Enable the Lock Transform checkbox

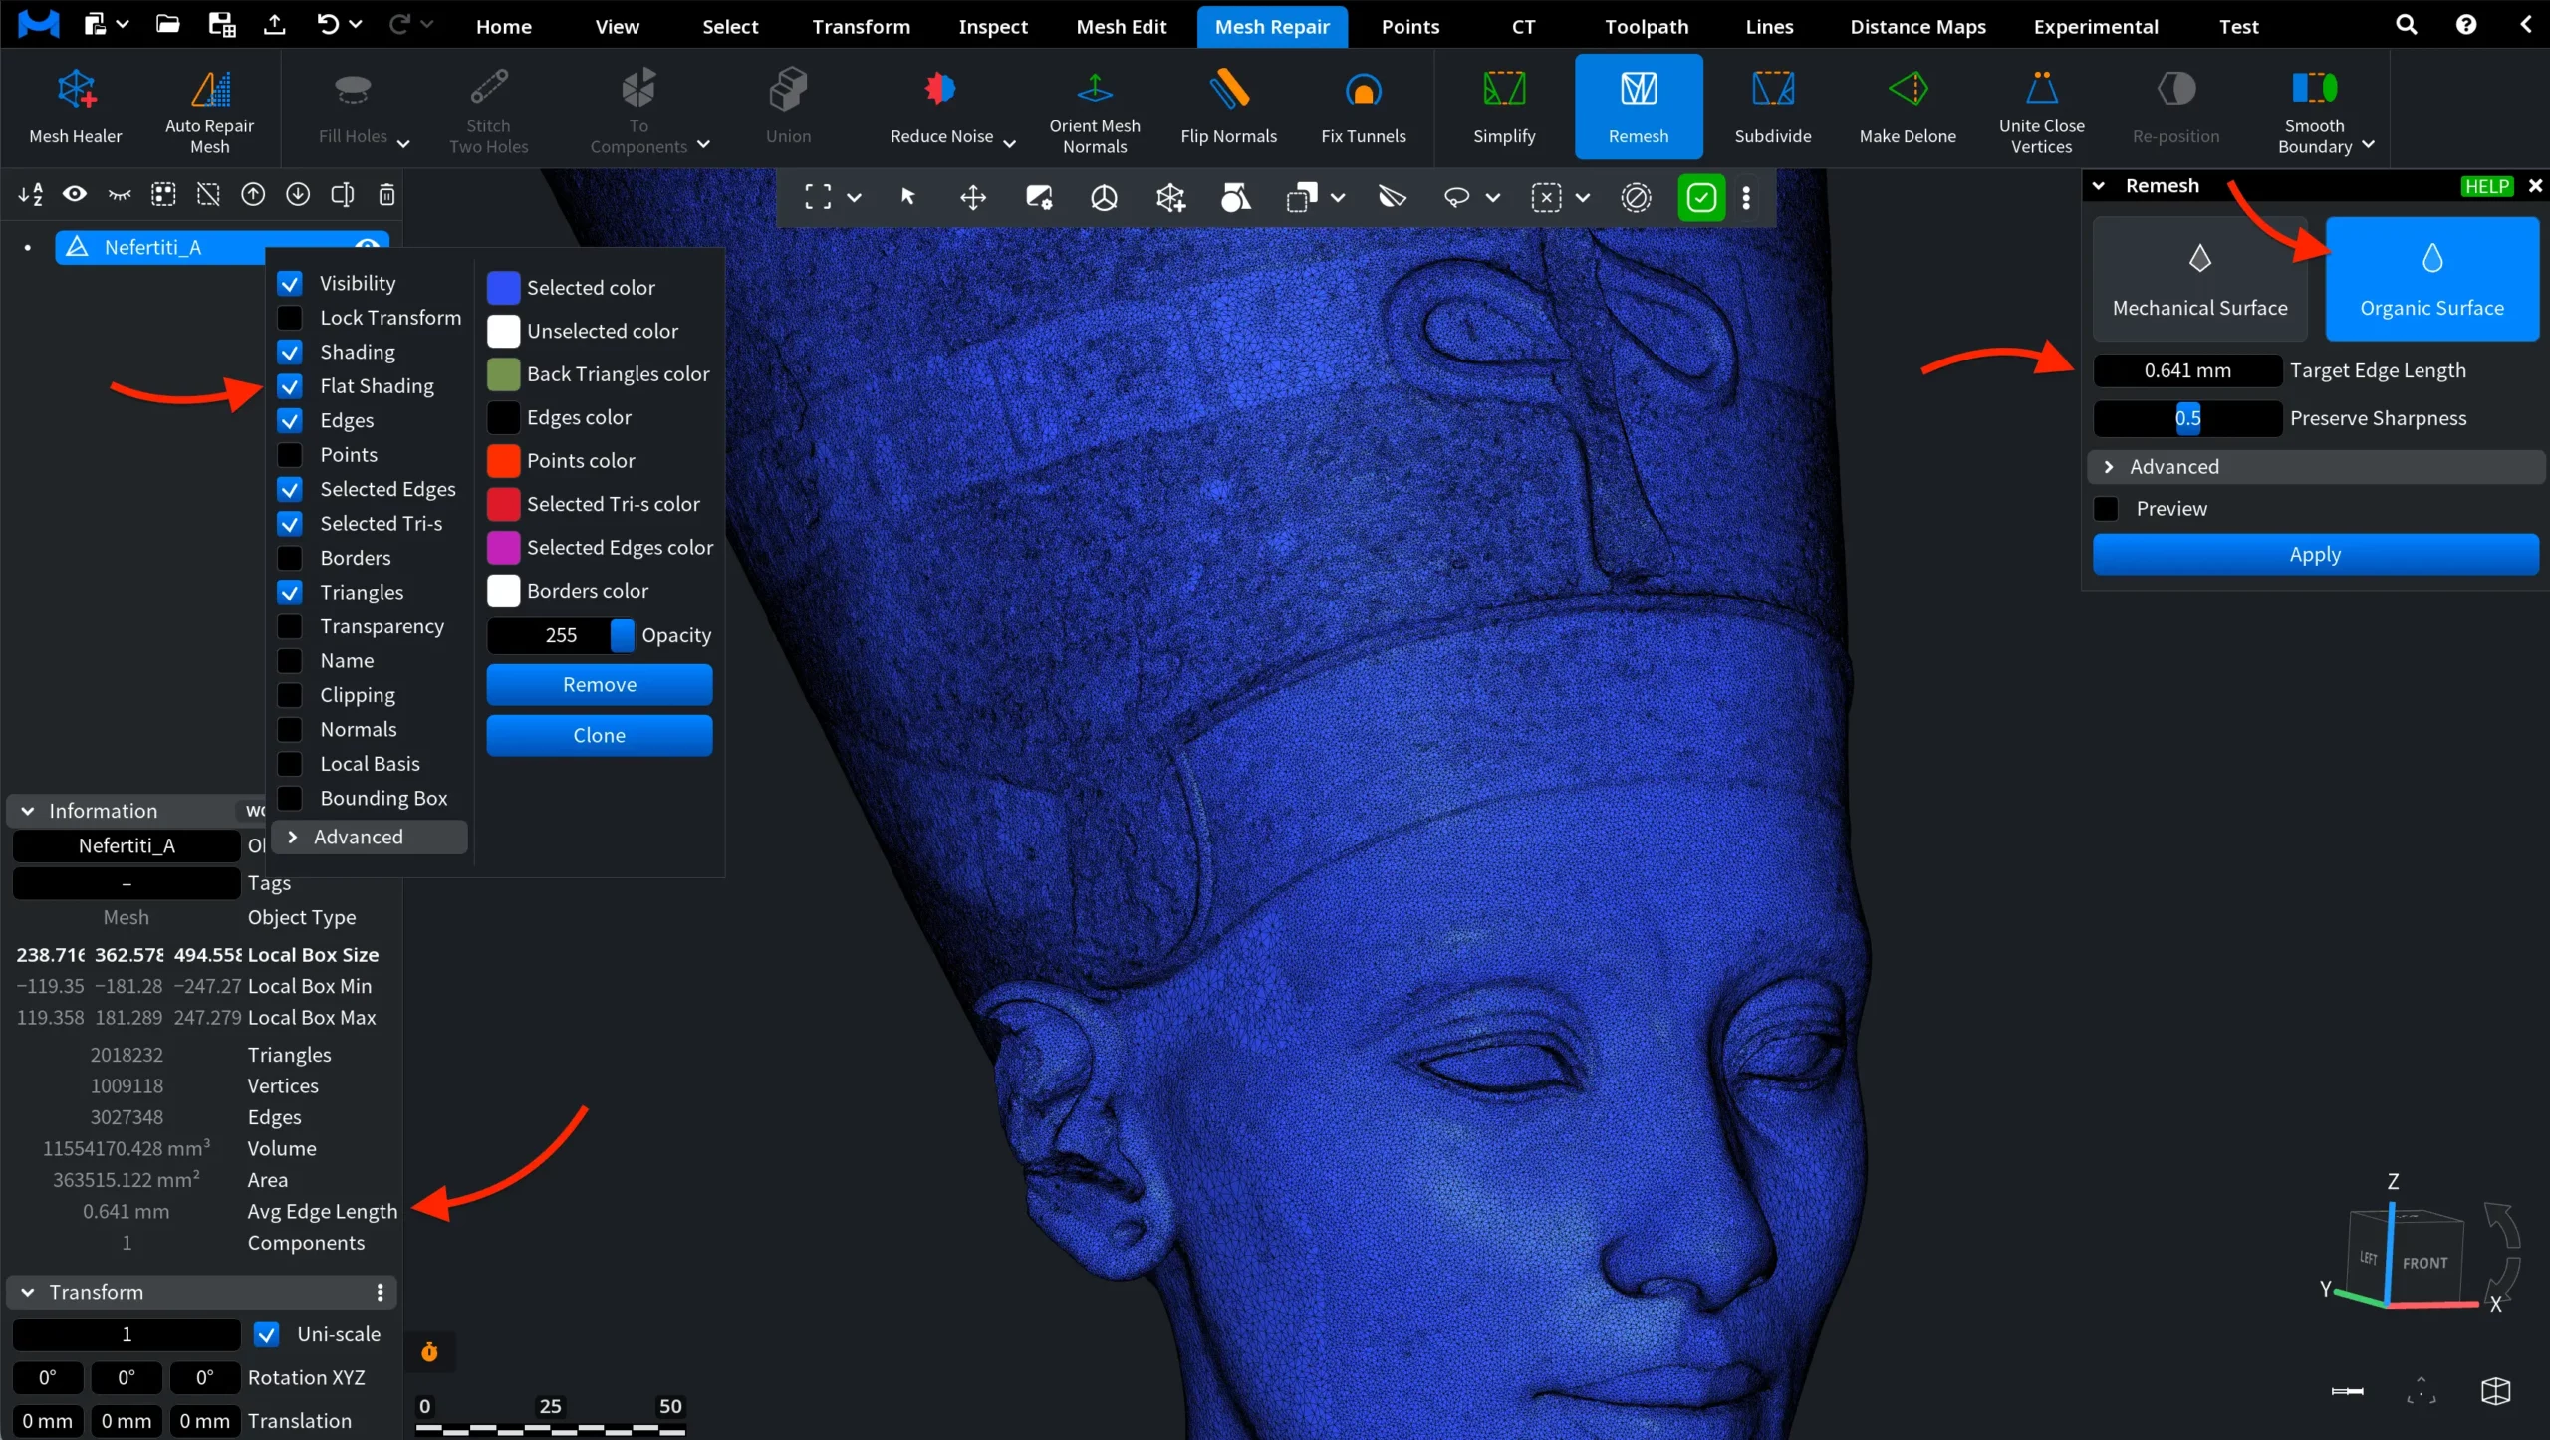pos(290,318)
